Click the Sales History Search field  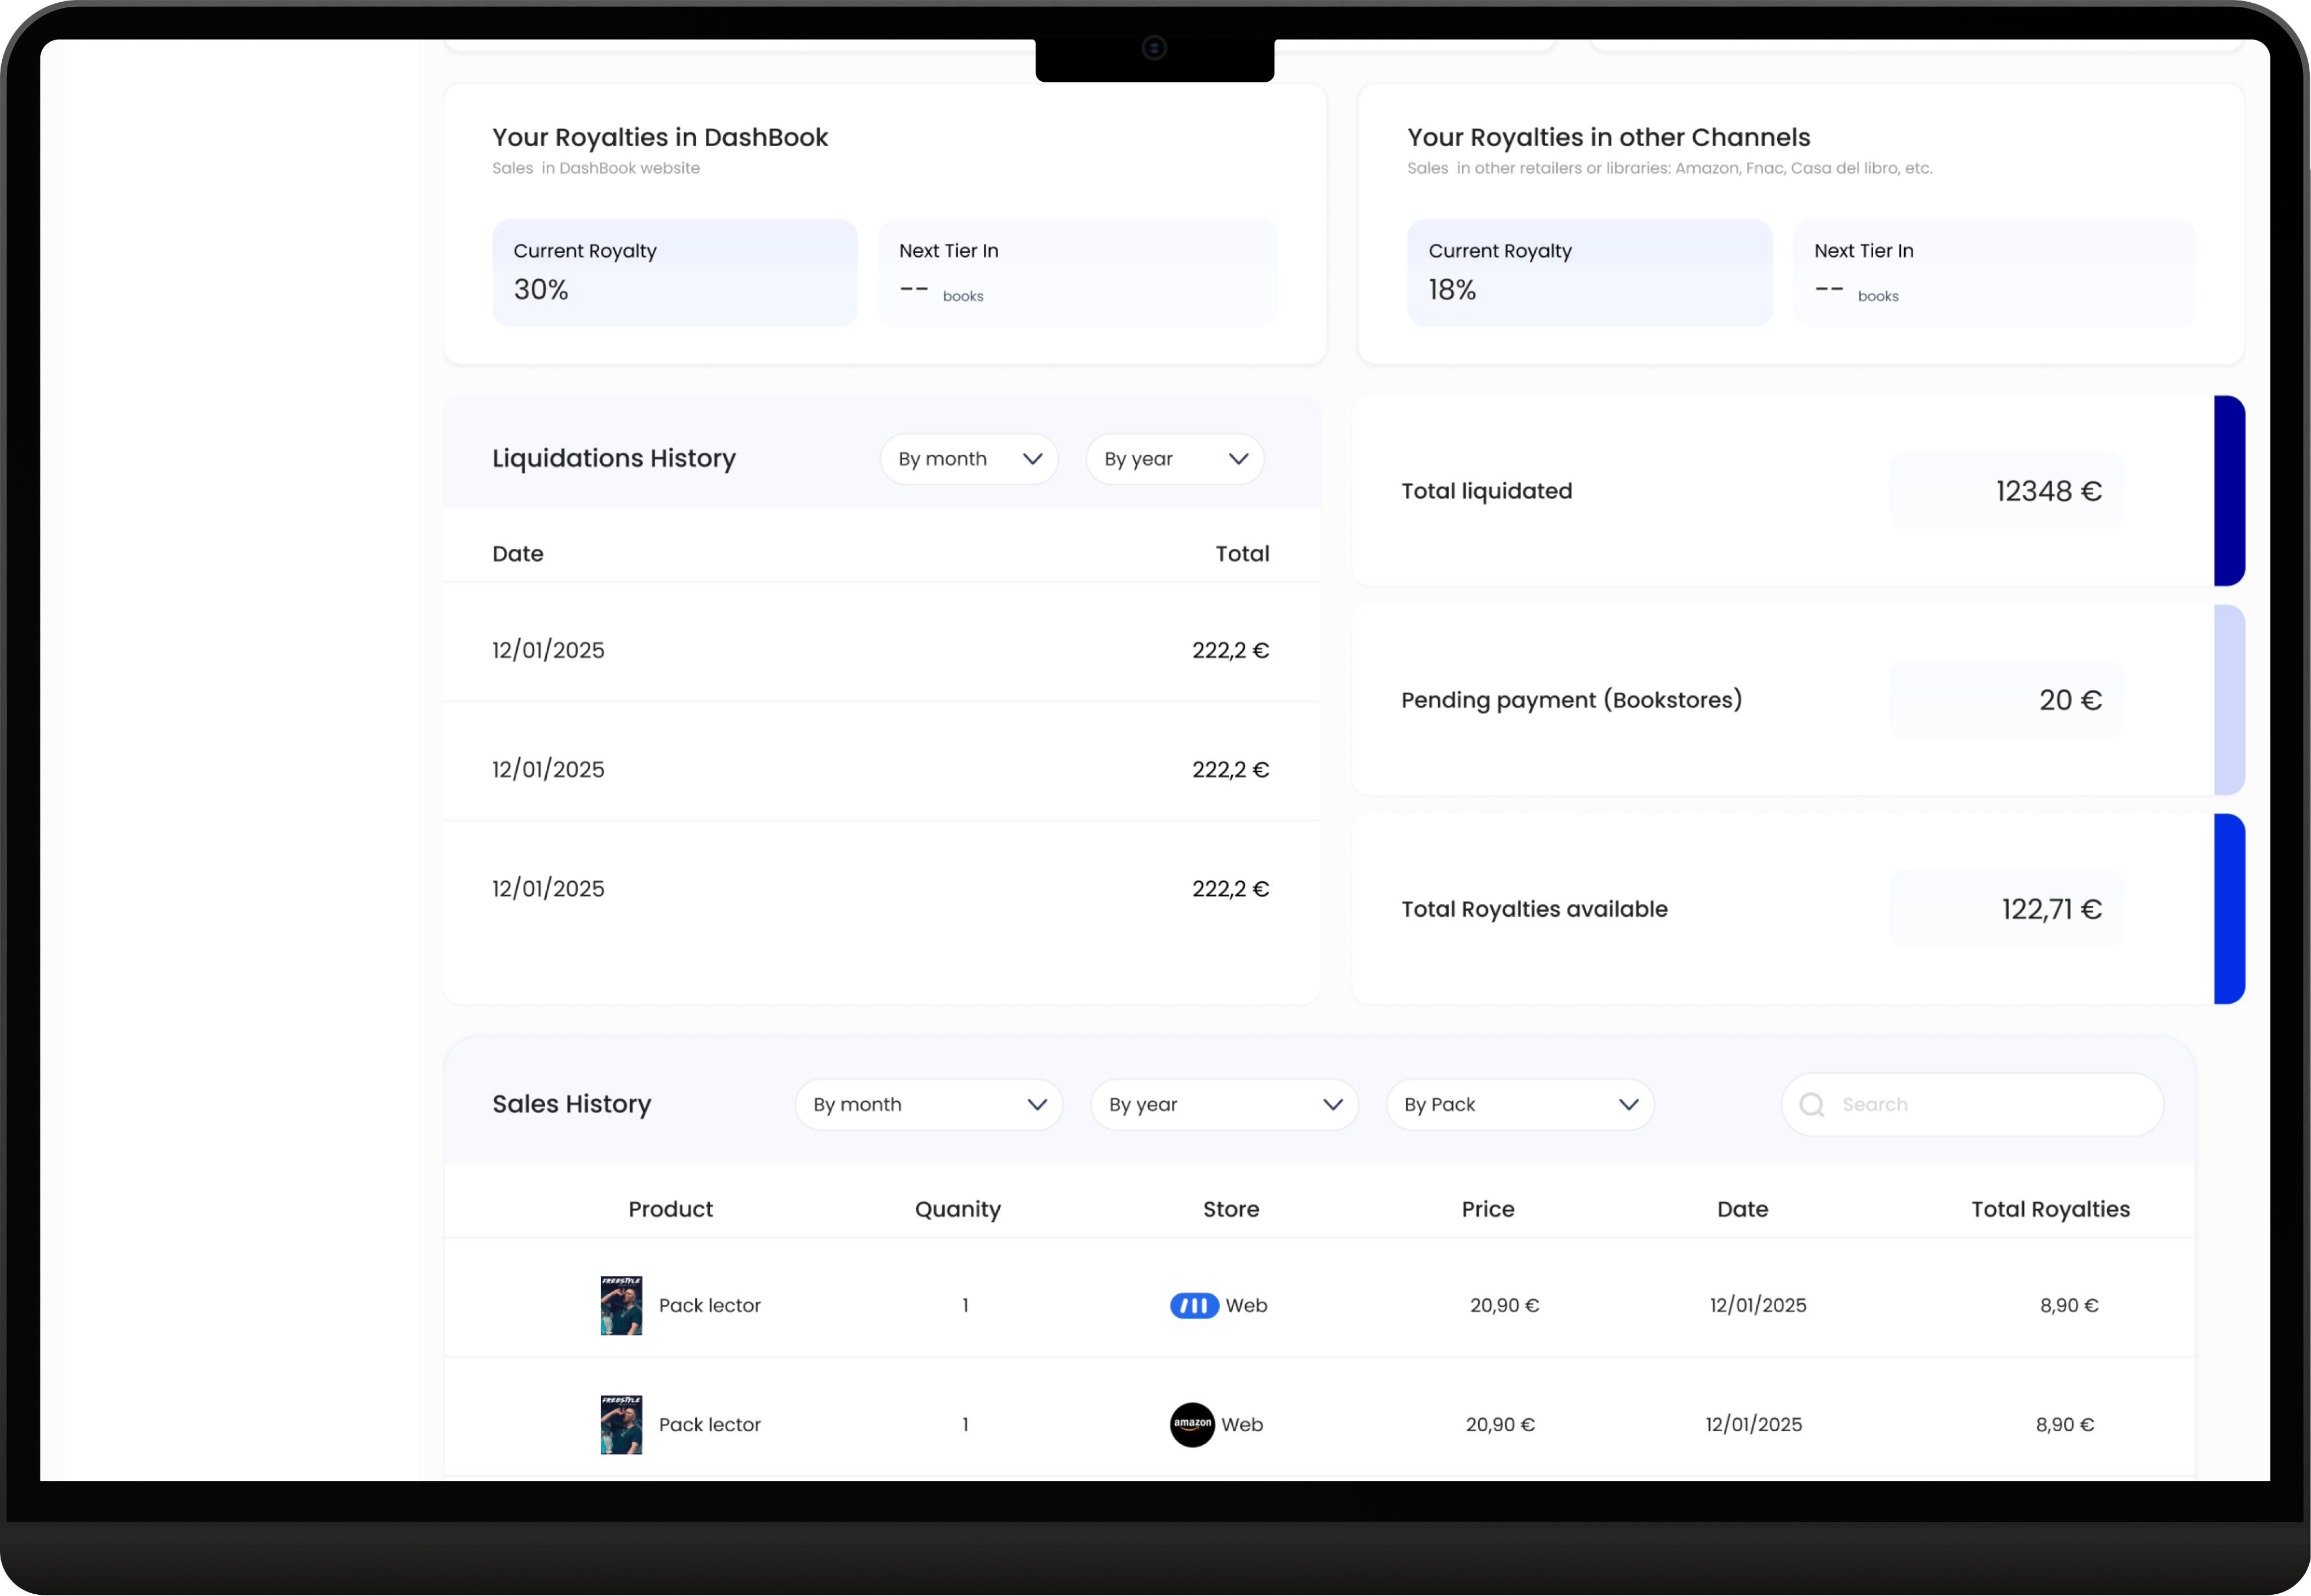point(1990,1105)
